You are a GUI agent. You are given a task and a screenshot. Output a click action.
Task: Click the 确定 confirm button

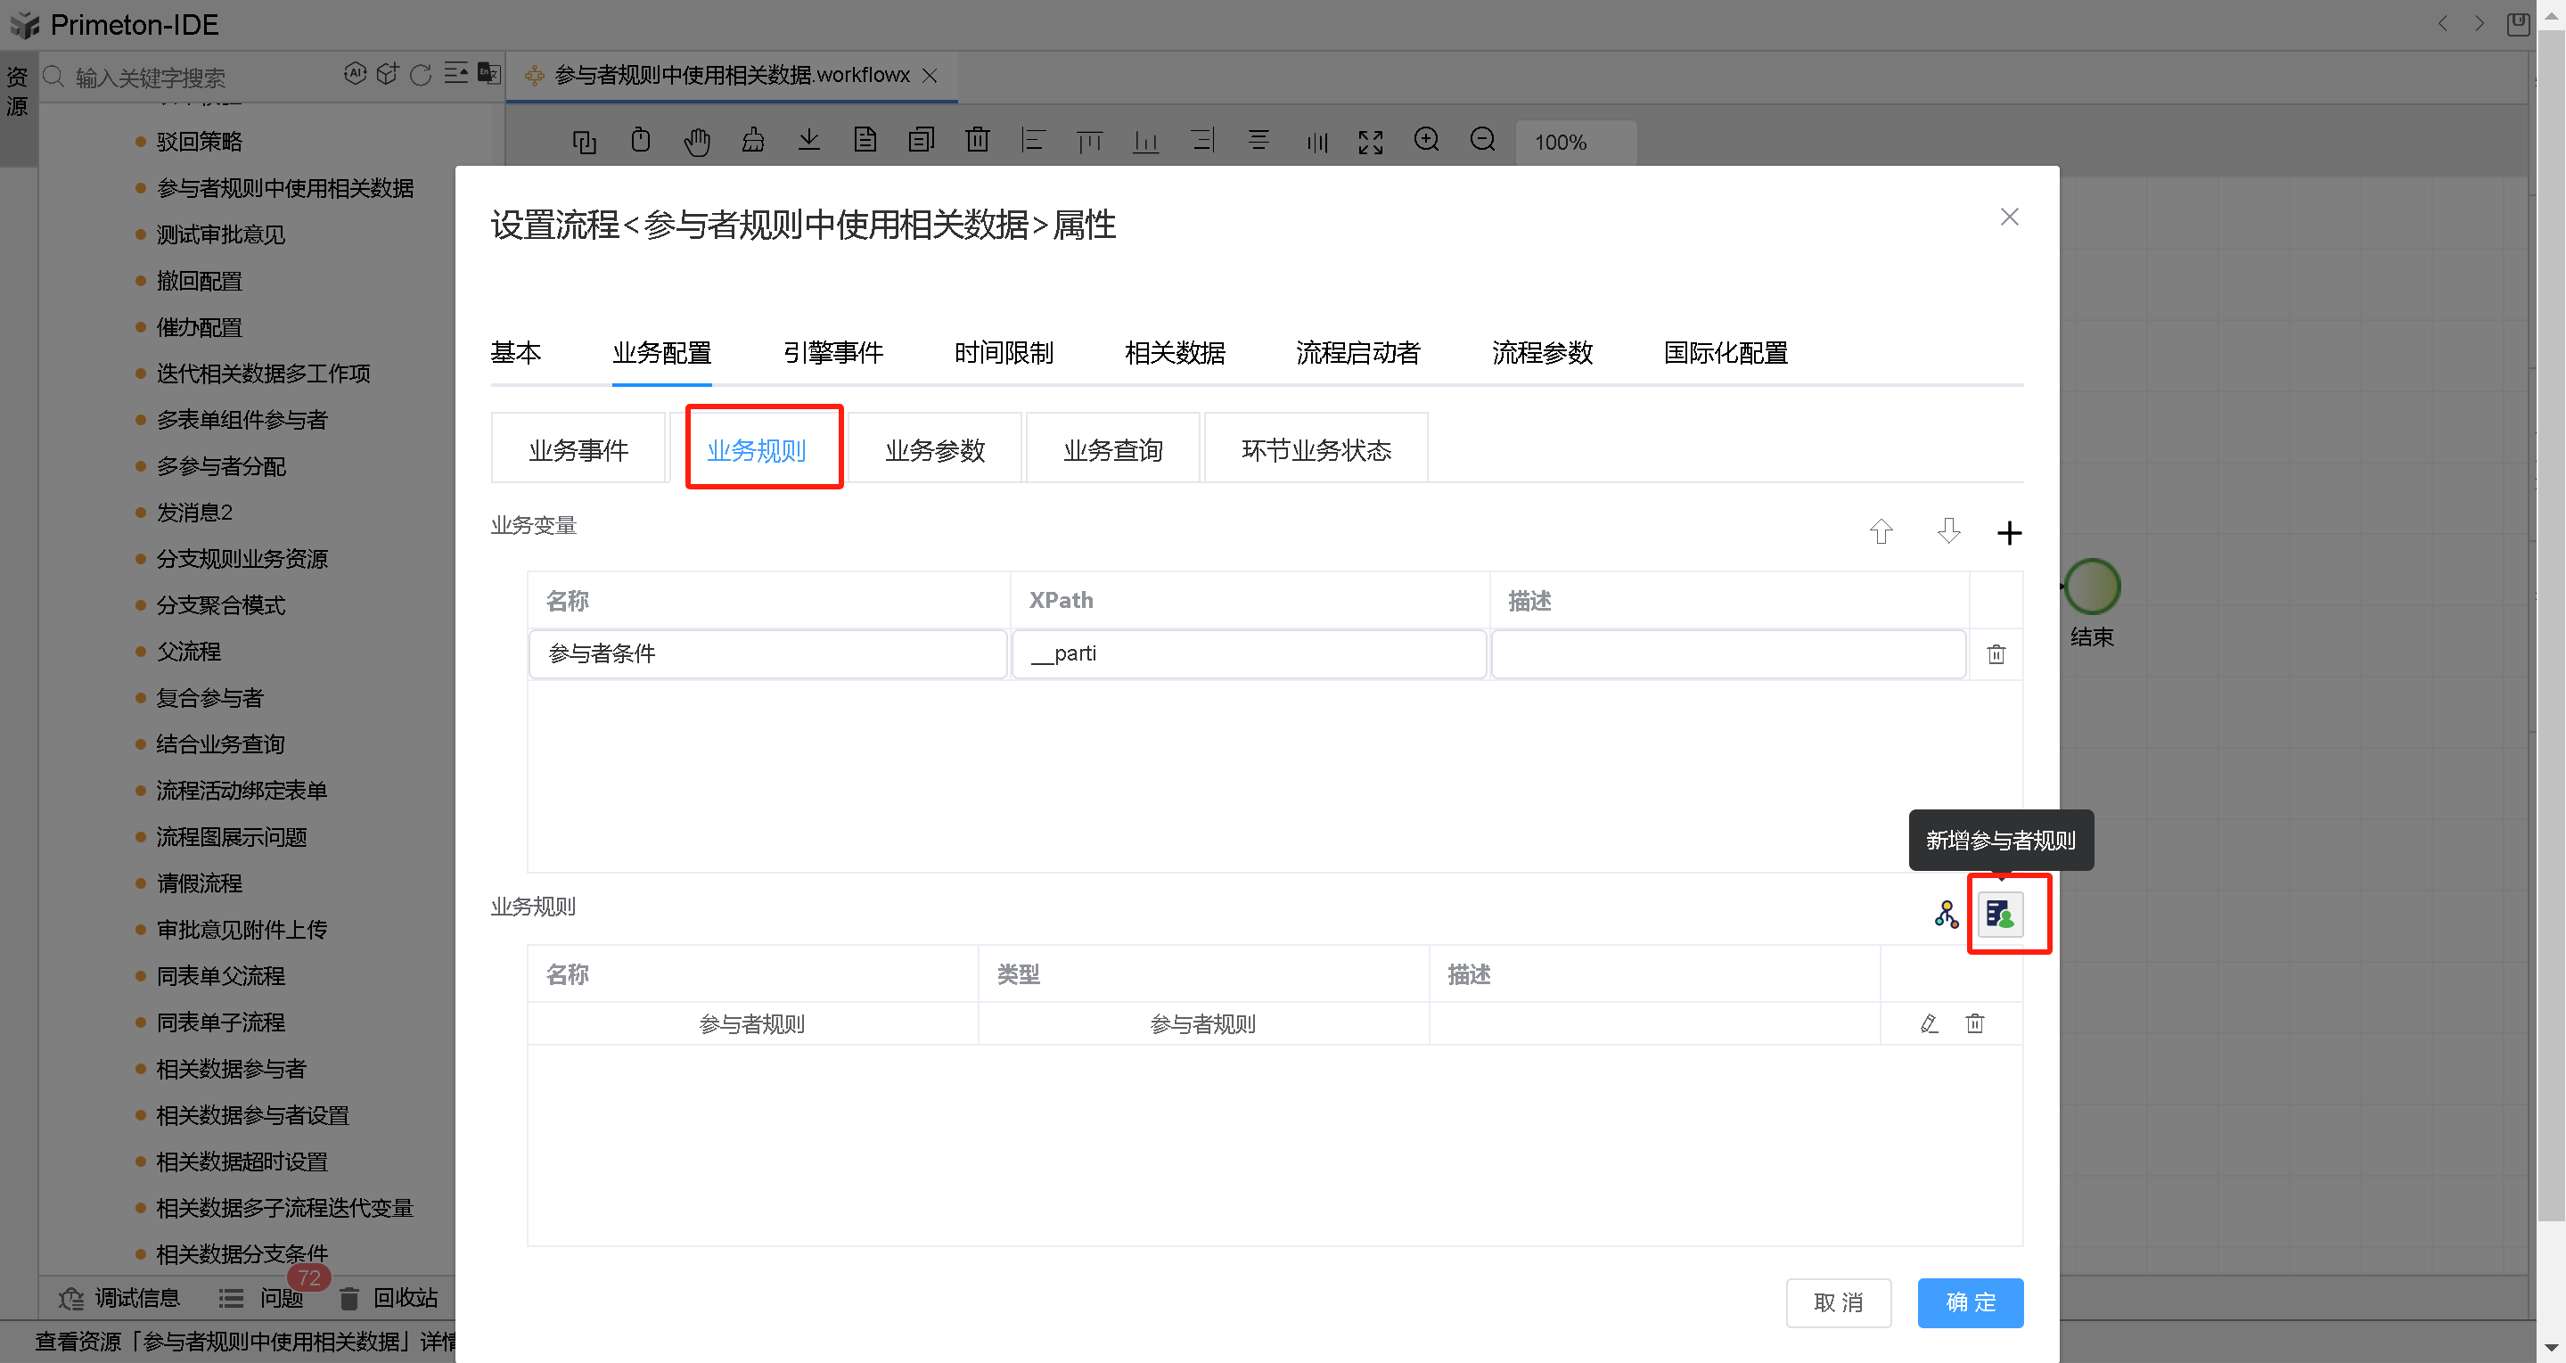1970,1302
